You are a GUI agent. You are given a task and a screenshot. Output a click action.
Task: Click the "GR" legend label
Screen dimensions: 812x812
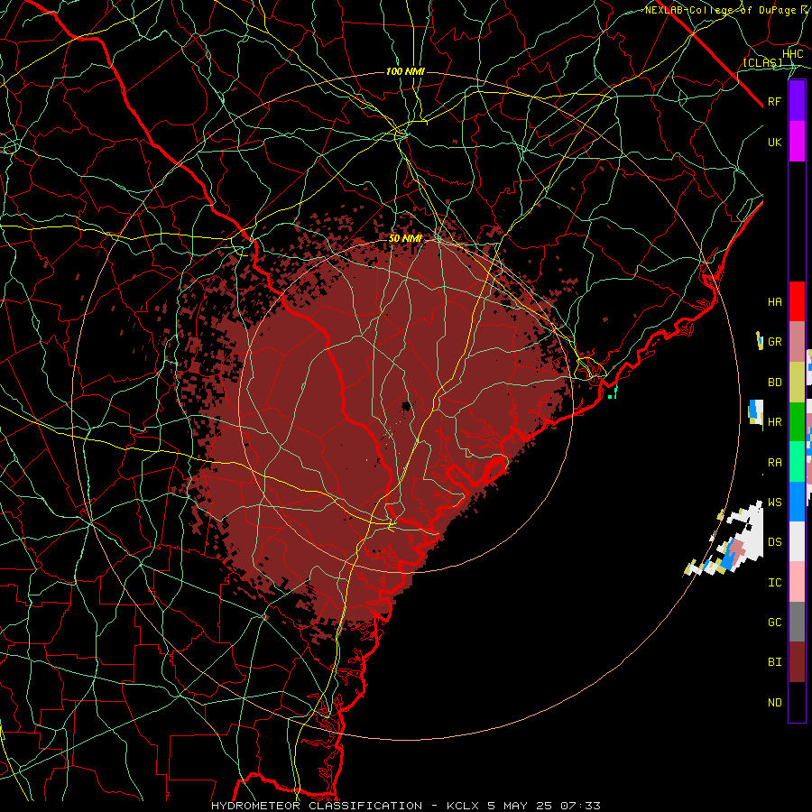(x=774, y=342)
